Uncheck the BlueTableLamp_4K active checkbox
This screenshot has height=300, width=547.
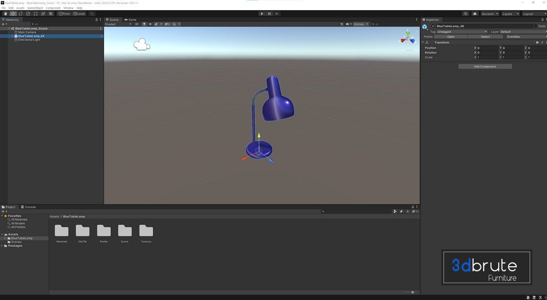click(433, 26)
